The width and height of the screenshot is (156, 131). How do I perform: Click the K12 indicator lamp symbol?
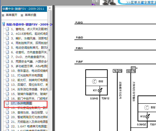[x=148, y=116]
